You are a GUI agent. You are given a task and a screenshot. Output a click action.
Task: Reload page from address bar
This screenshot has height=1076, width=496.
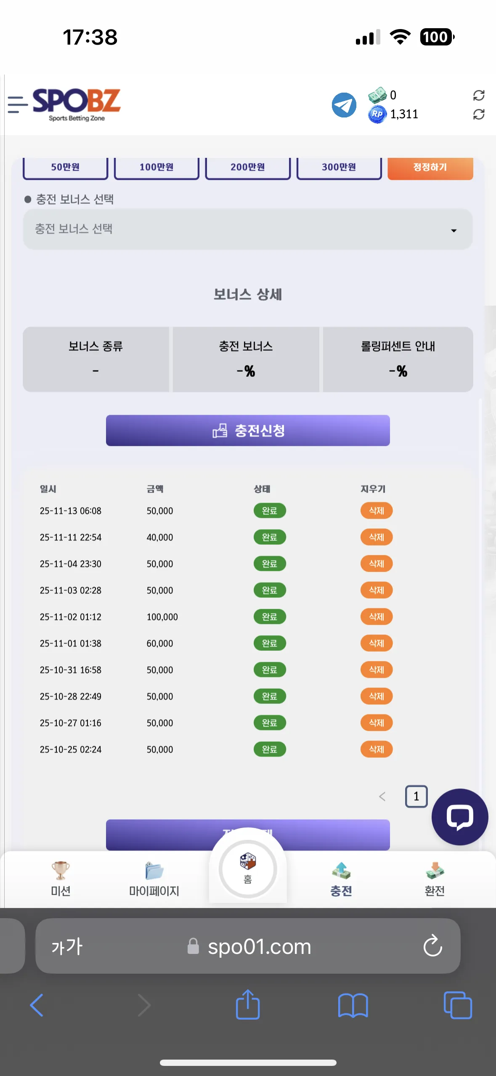pos(432,946)
